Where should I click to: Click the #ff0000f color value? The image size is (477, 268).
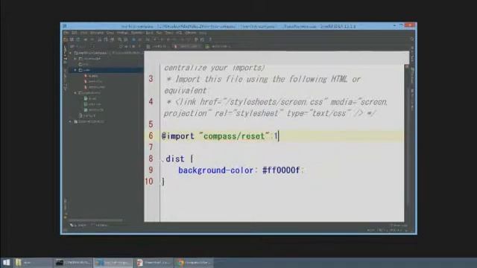point(281,170)
